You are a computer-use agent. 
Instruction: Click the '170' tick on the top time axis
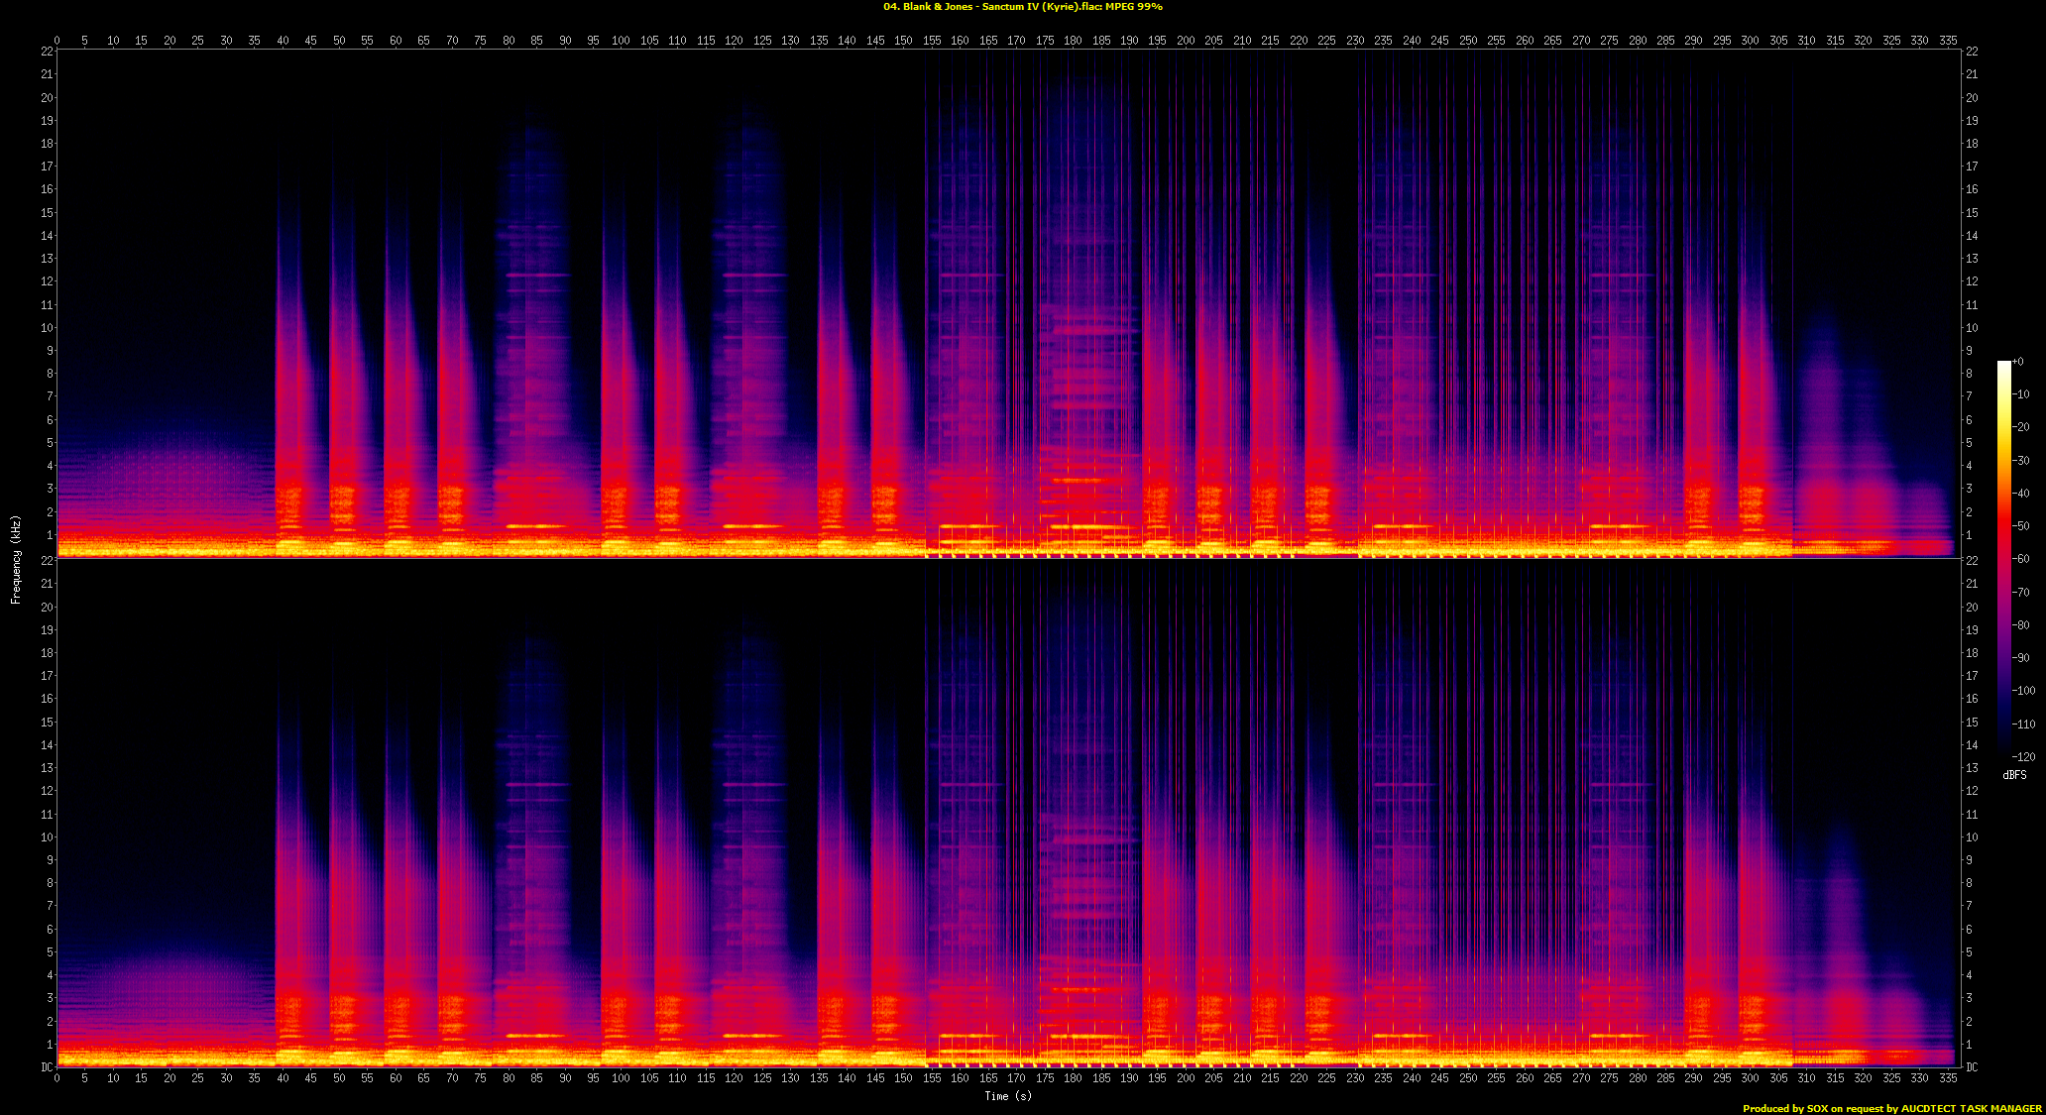tap(1016, 41)
